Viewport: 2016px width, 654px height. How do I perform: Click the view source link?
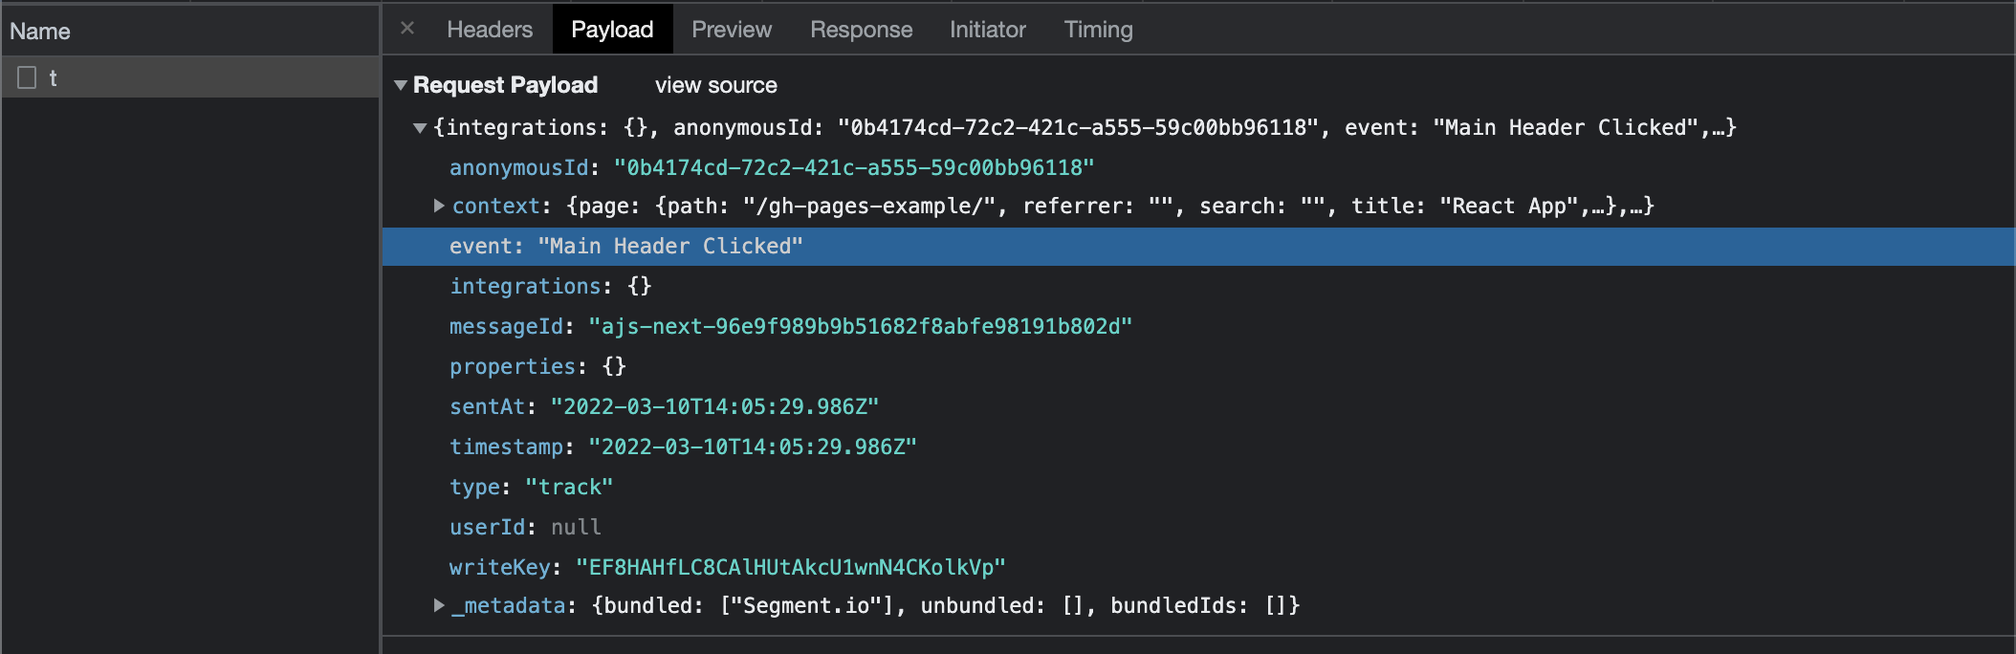715,85
